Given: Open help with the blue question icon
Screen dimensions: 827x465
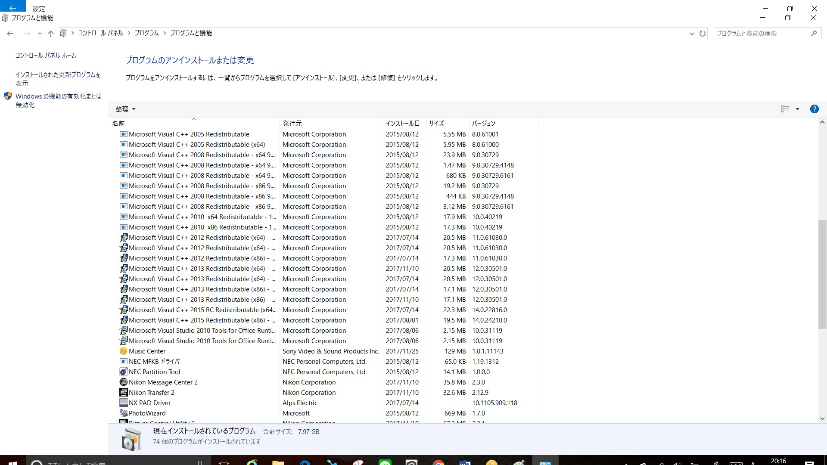Looking at the screenshot, I should click(814, 109).
